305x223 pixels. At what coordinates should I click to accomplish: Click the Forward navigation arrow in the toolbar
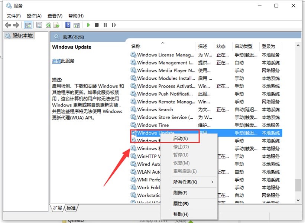(16, 25)
